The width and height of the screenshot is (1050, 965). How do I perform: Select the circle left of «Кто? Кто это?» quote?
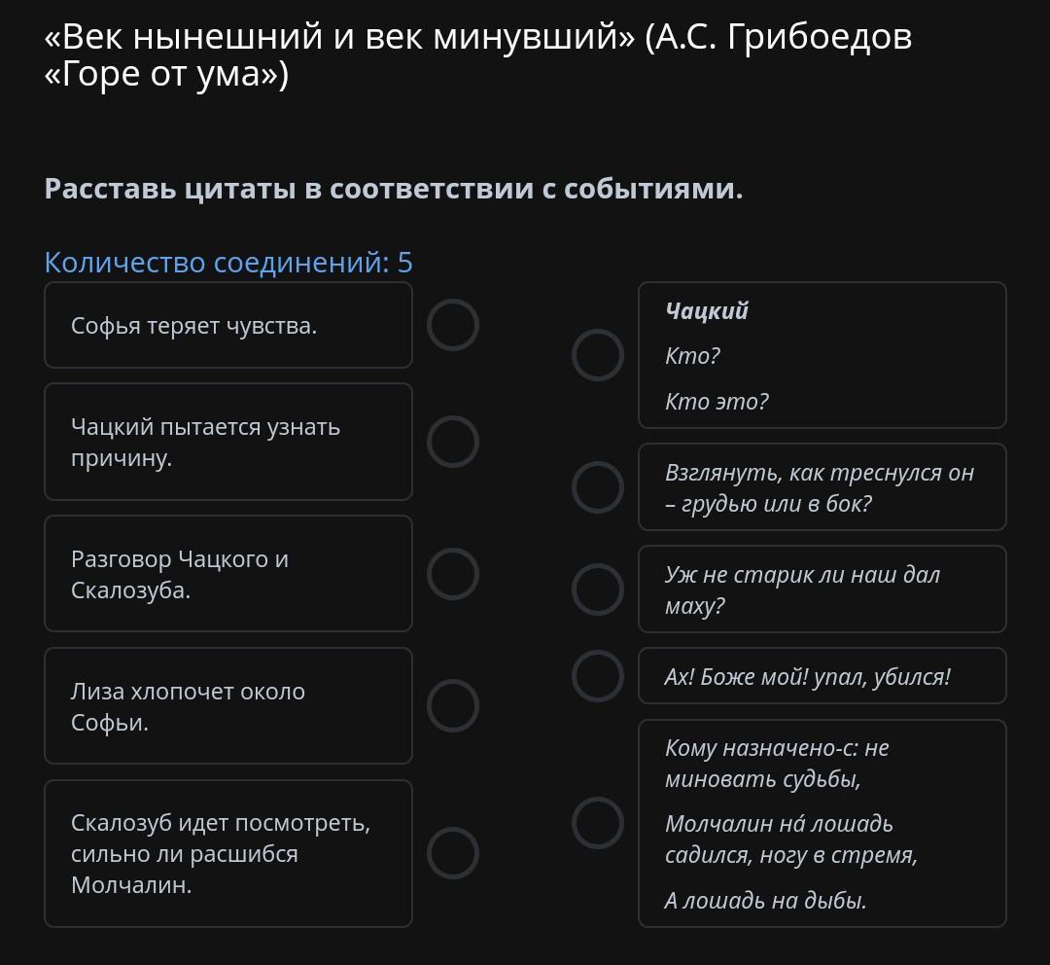[x=598, y=355]
